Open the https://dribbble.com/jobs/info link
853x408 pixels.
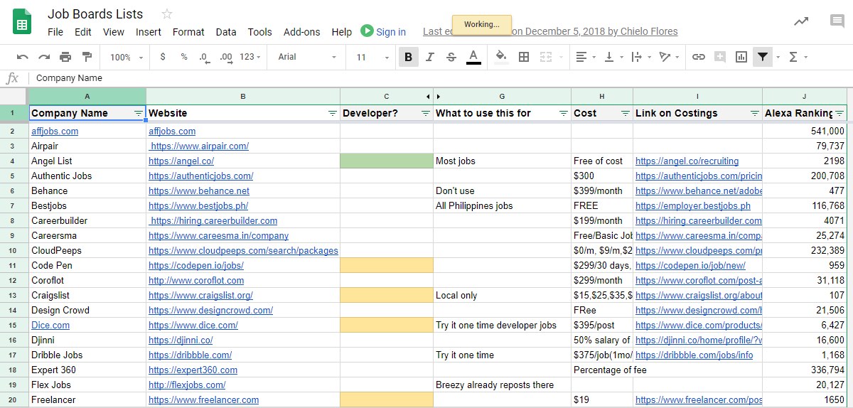[x=694, y=355]
